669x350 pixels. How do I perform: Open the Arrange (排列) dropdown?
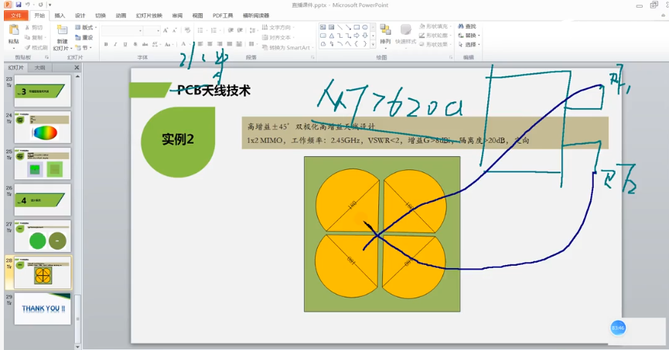pyautogui.click(x=385, y=34)
